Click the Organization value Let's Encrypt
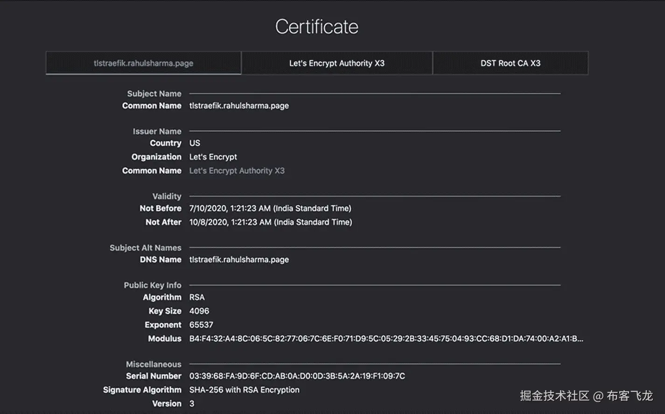The image size is (665, 414). [x=213, y=157]
